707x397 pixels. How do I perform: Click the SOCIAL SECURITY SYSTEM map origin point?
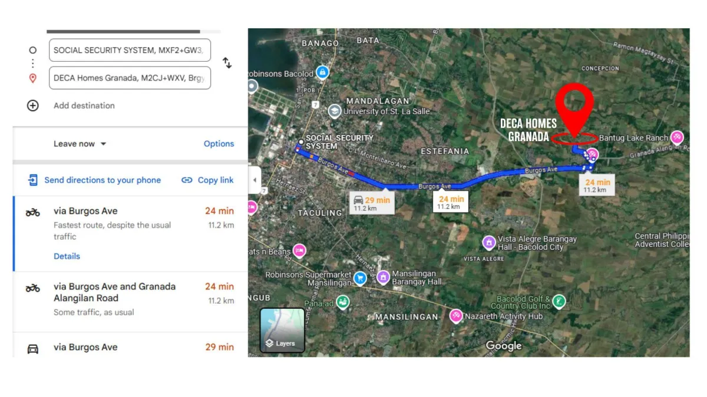point(301,142)
